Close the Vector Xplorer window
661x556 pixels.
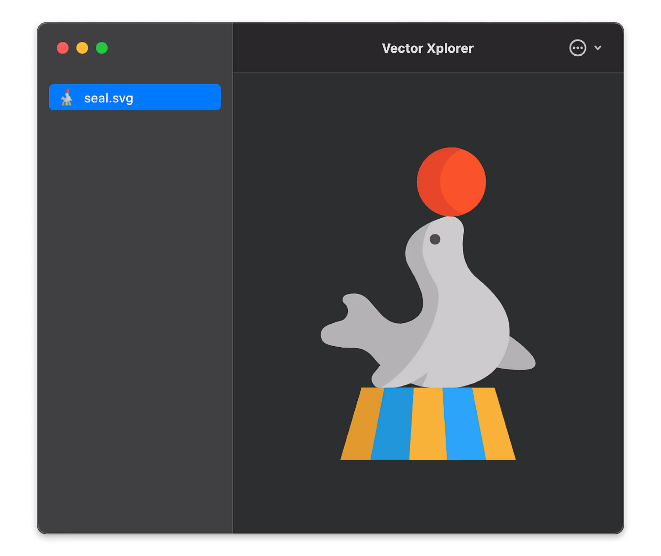(63, 48)
